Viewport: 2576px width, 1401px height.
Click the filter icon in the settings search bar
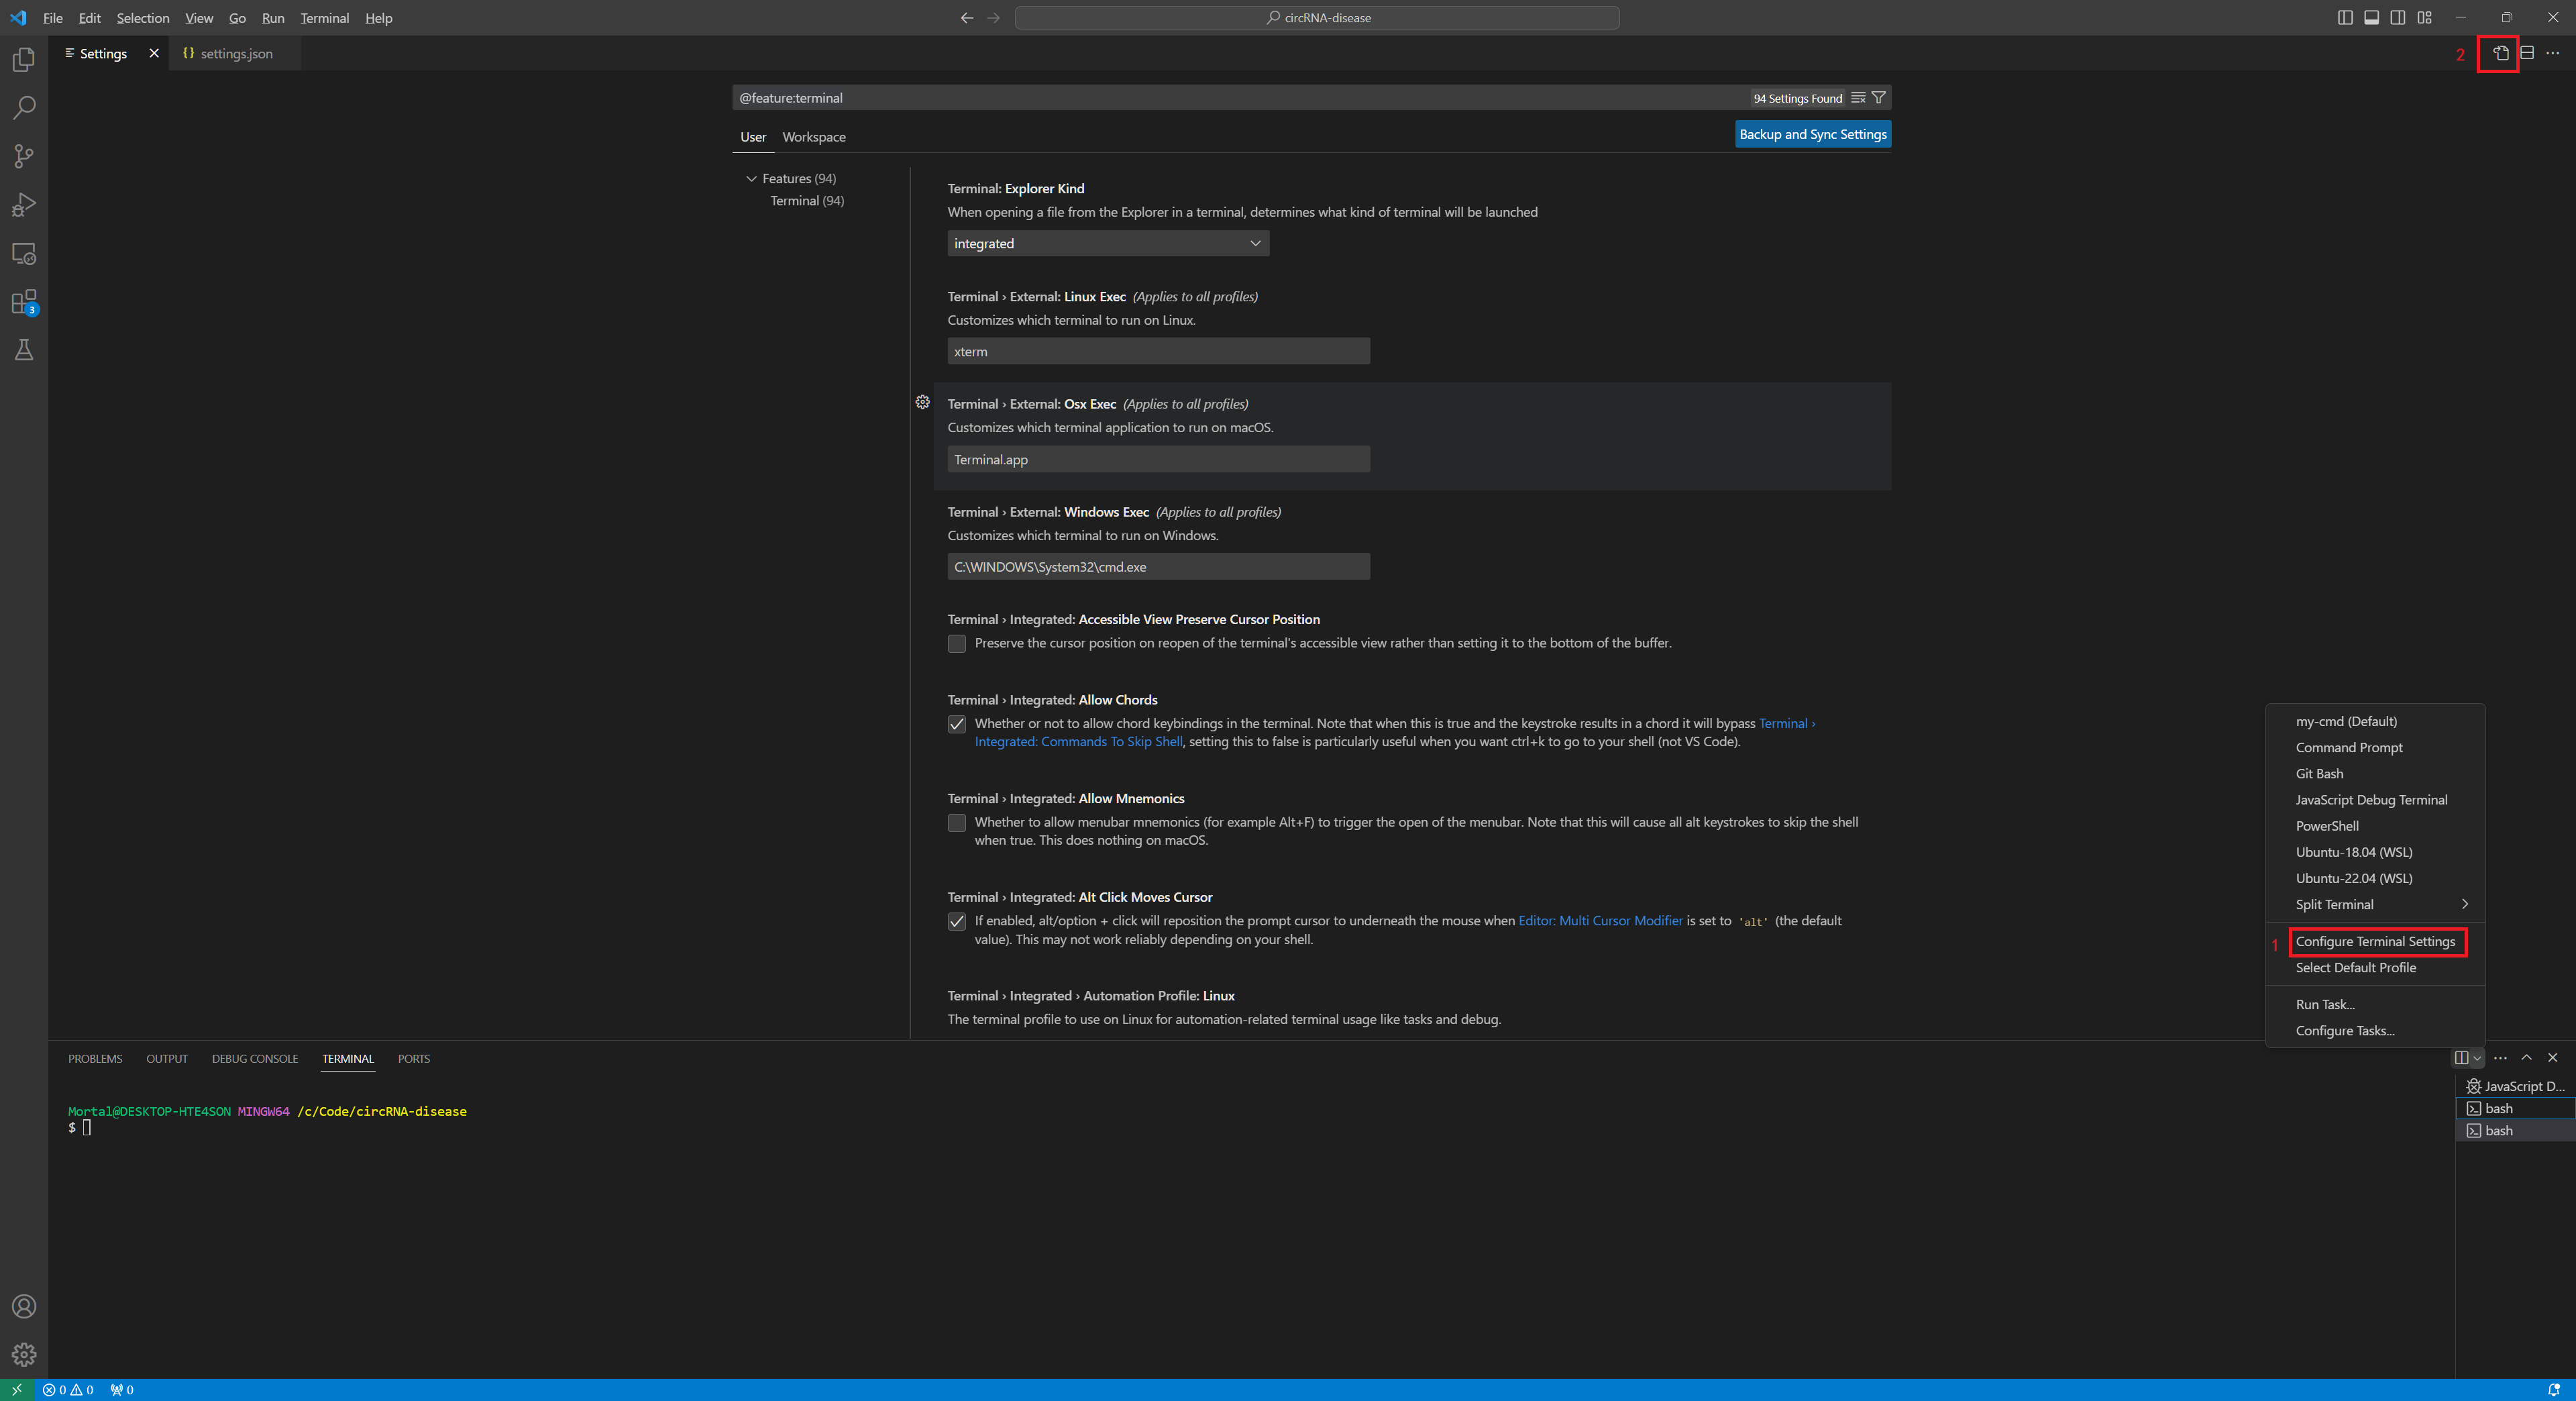click(x=1879, y=97)
